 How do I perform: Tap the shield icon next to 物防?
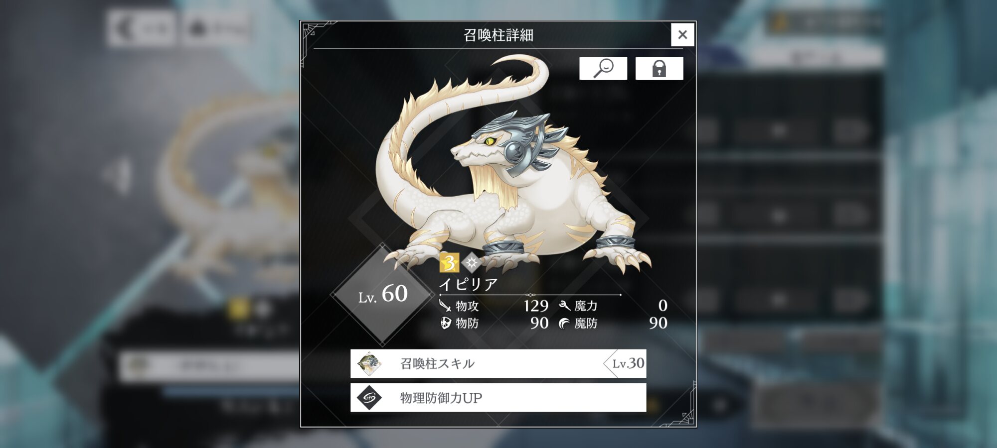(446, 323)
